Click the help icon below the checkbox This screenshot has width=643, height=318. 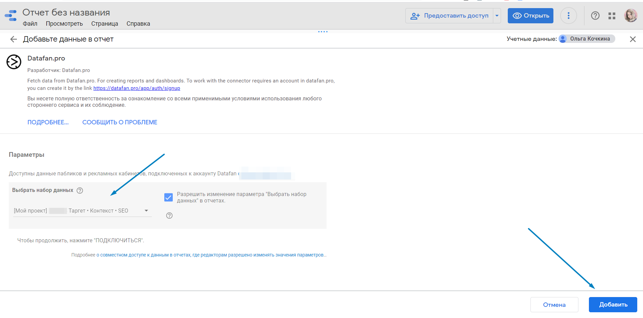pyautogui.click(x=169, y=216)
